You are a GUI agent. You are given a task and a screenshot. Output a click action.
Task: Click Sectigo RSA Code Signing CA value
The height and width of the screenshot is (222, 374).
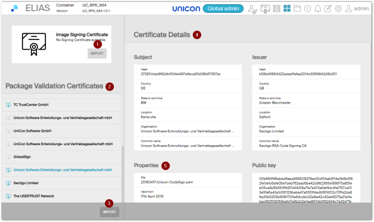point(283,146)
